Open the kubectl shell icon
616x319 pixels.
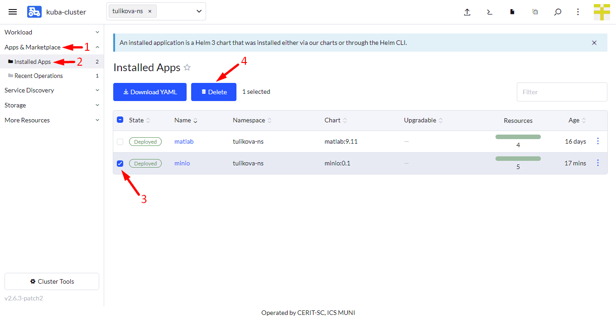[x=490, y=12]
